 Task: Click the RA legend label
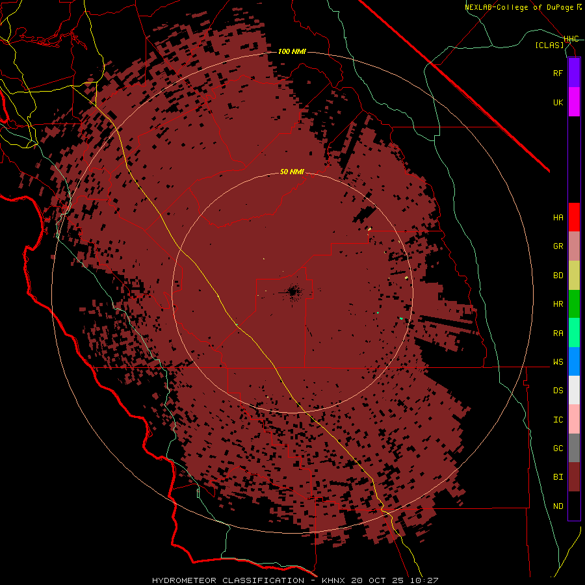[558, 333]
